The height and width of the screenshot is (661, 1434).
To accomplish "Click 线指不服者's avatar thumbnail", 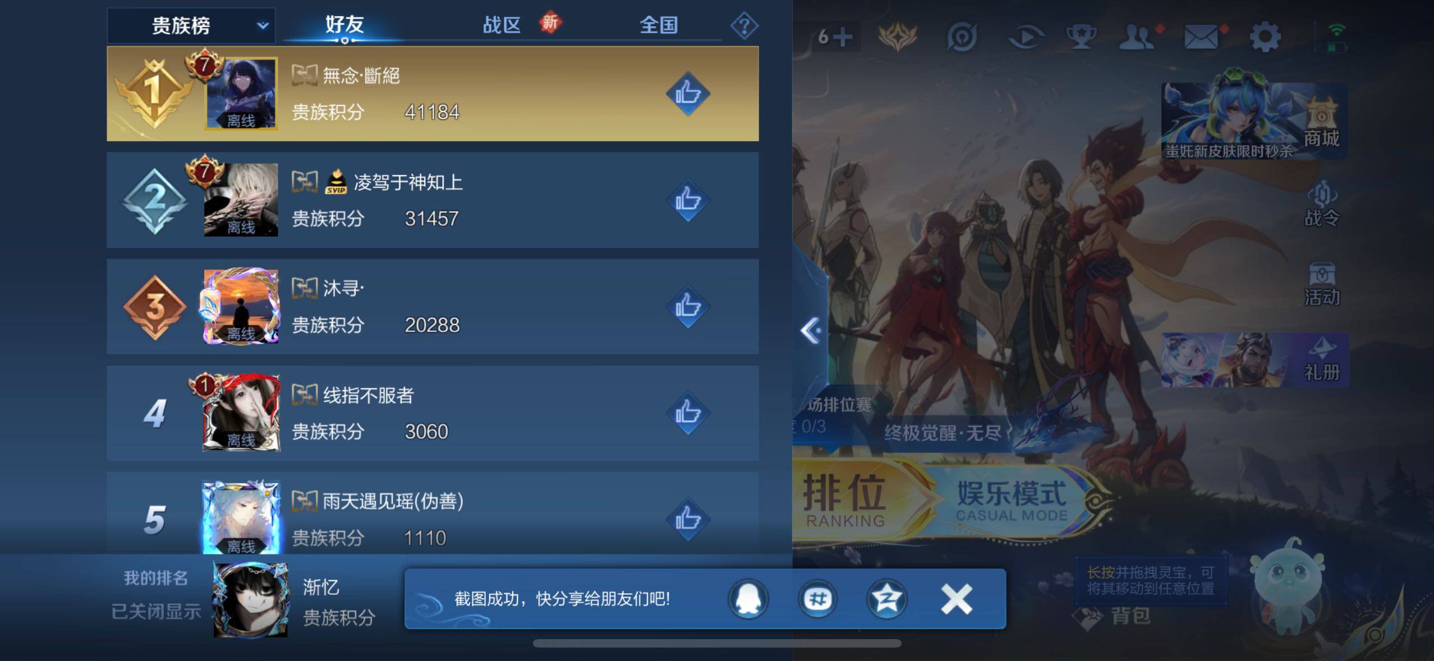I will click(241, 413).
